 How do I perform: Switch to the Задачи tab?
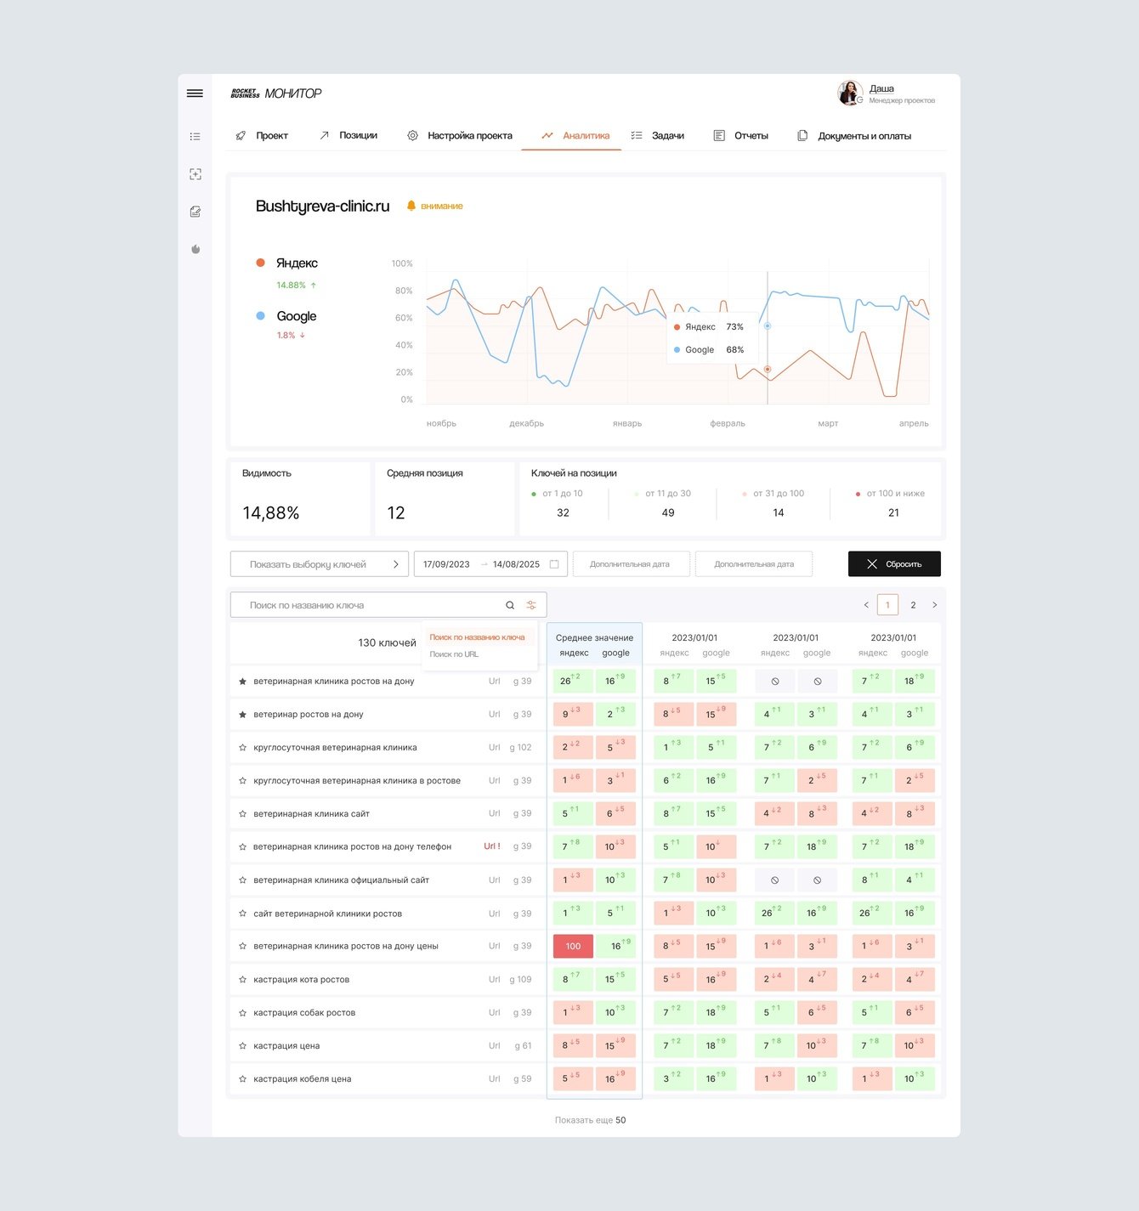[x=658, y=136]
